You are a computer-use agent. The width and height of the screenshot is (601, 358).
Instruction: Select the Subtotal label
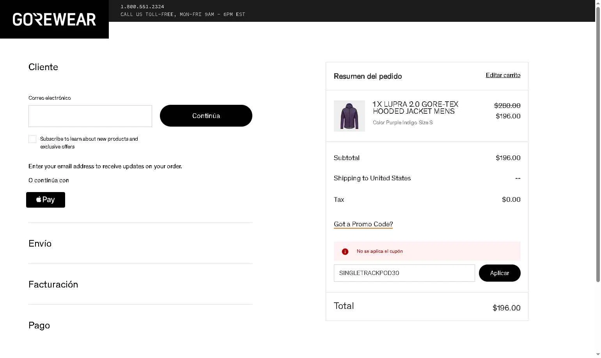point(347,158)
